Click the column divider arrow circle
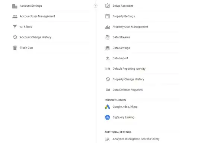Image resolution: width=201 pixels, height=143 pixels. pyautogui.click(x=96, y=6)
